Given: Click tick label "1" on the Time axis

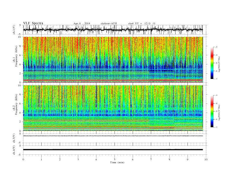Looking at the screenshot, I should 41,159.
